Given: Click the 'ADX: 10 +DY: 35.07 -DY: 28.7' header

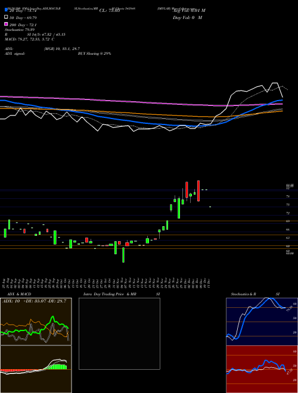Looking at the screenshot, I should pyautogui.click(x=34, y=301).
